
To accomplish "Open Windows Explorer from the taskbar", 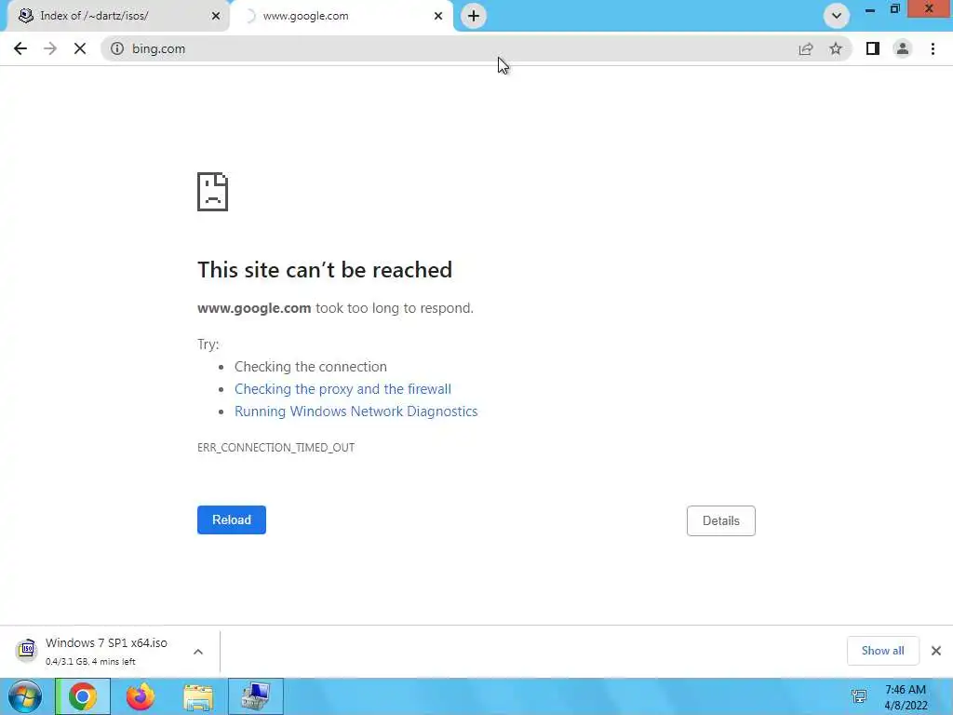I will coord(198,696).
